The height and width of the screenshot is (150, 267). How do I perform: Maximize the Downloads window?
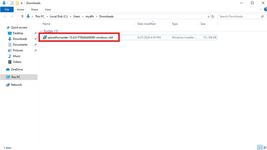pos(252,3)
